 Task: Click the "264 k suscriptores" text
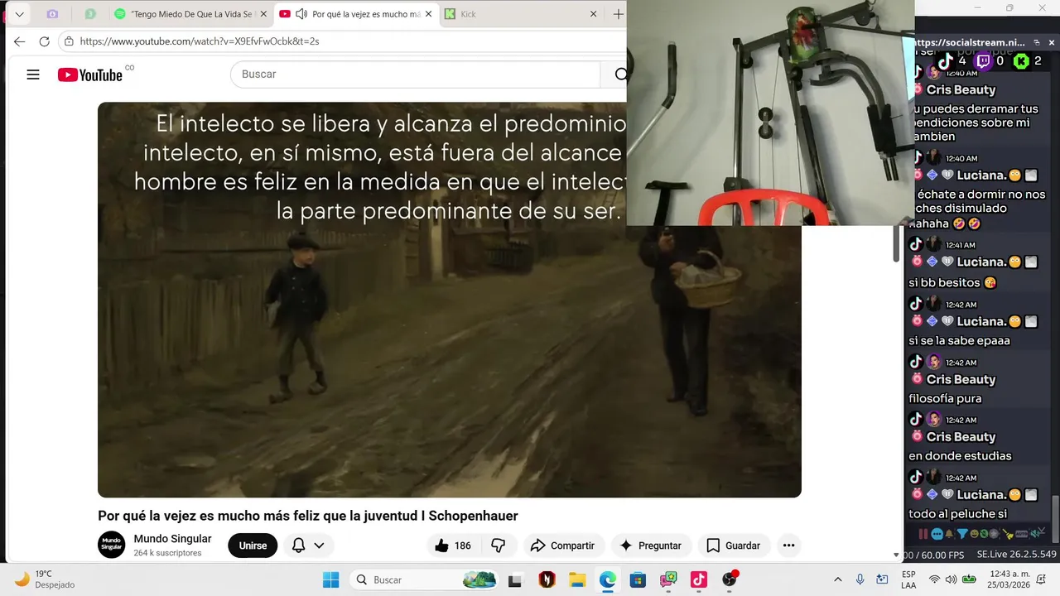[167, 553]
